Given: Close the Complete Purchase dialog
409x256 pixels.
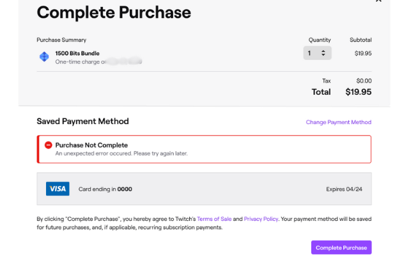Looking at the screenshot, I should click(x=378, y=1).
